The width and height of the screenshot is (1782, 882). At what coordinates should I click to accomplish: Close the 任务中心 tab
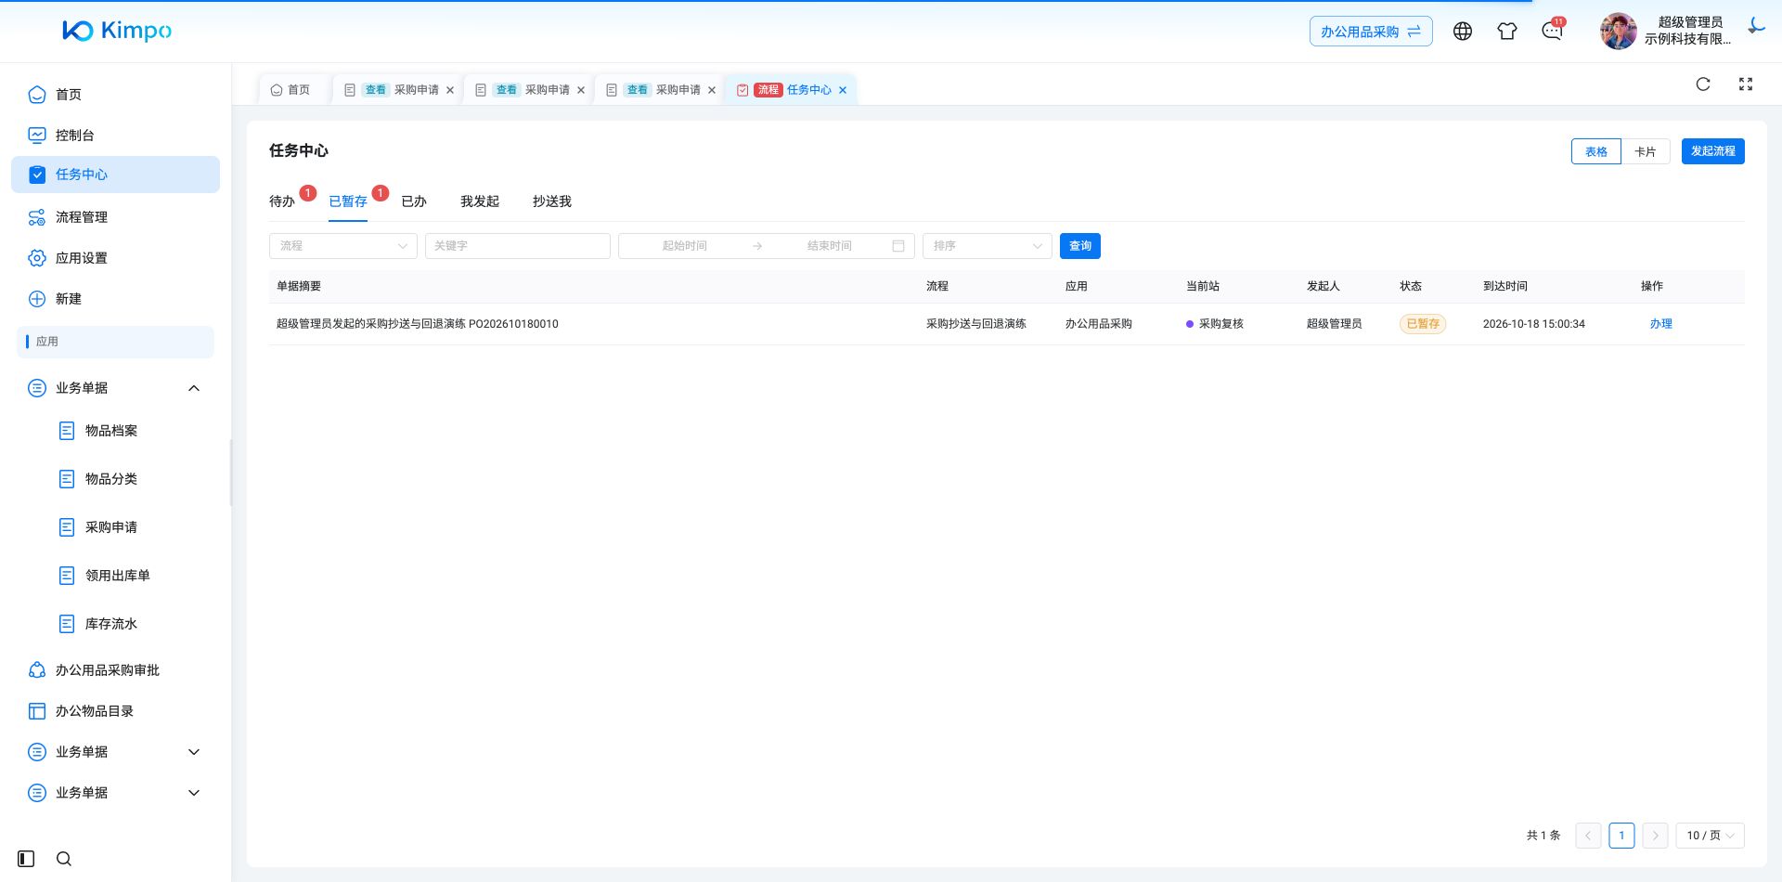click(x=843, y=90)
